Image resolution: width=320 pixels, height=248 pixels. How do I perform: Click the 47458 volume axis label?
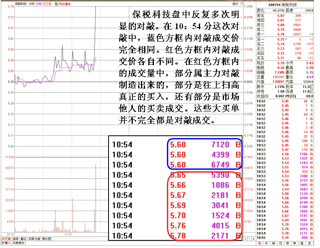tap(9, 157)
